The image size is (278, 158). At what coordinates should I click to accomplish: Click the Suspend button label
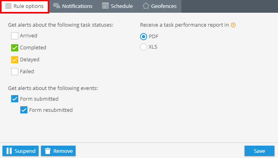click(x=25, y=151)
